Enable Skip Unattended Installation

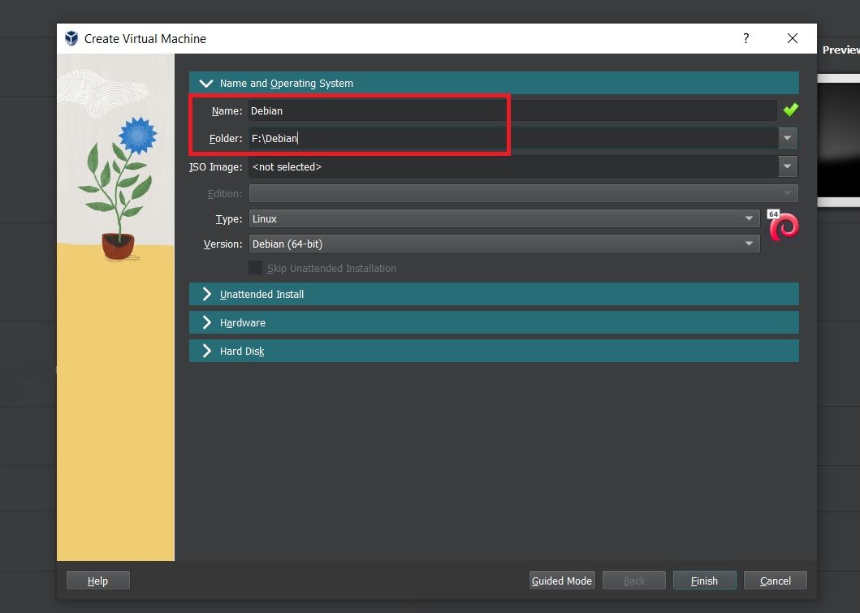[x=256, y=268]
